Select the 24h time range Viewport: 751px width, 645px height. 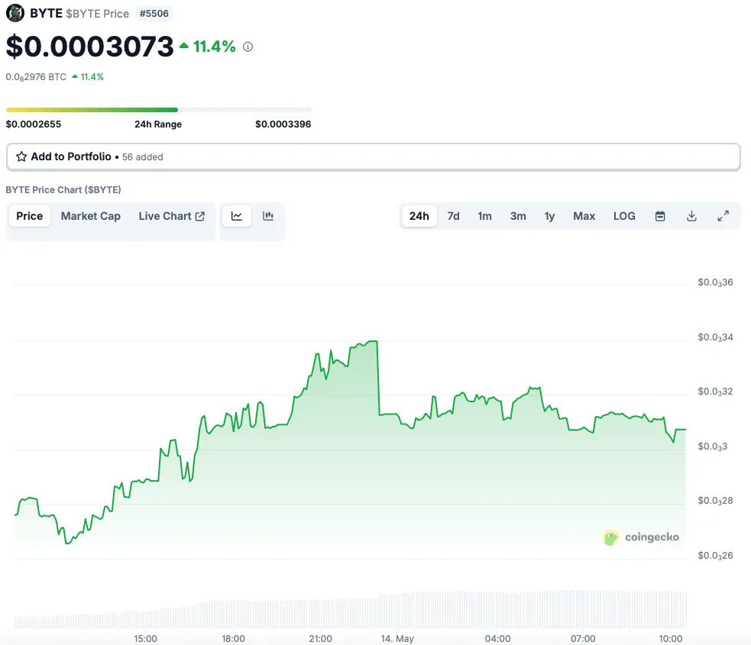pos(419,216)
